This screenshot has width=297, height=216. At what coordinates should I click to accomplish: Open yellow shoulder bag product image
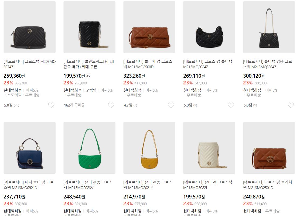149,148
